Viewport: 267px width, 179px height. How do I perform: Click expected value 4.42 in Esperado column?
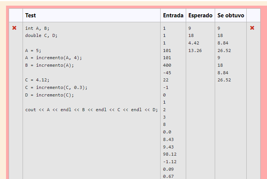coord(194,43)
